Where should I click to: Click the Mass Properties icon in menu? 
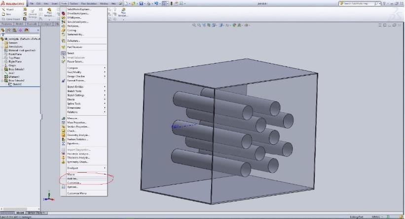pyautogui.click(x=63, y=123)
